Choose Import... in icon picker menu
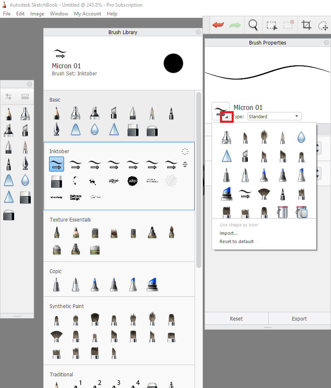 click(228, 233)
